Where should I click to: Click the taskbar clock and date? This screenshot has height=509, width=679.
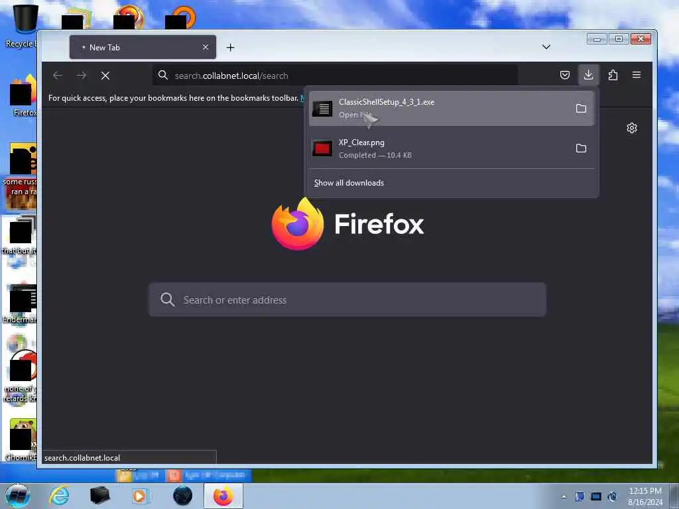click(645, 496)
